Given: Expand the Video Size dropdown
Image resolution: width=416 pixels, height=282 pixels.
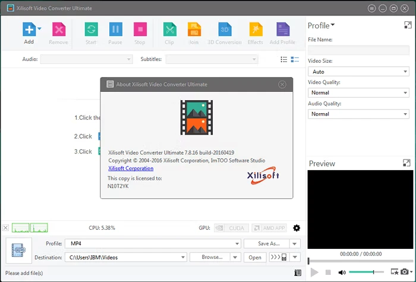Looking at the screenshot, I should tap(358, 71).
